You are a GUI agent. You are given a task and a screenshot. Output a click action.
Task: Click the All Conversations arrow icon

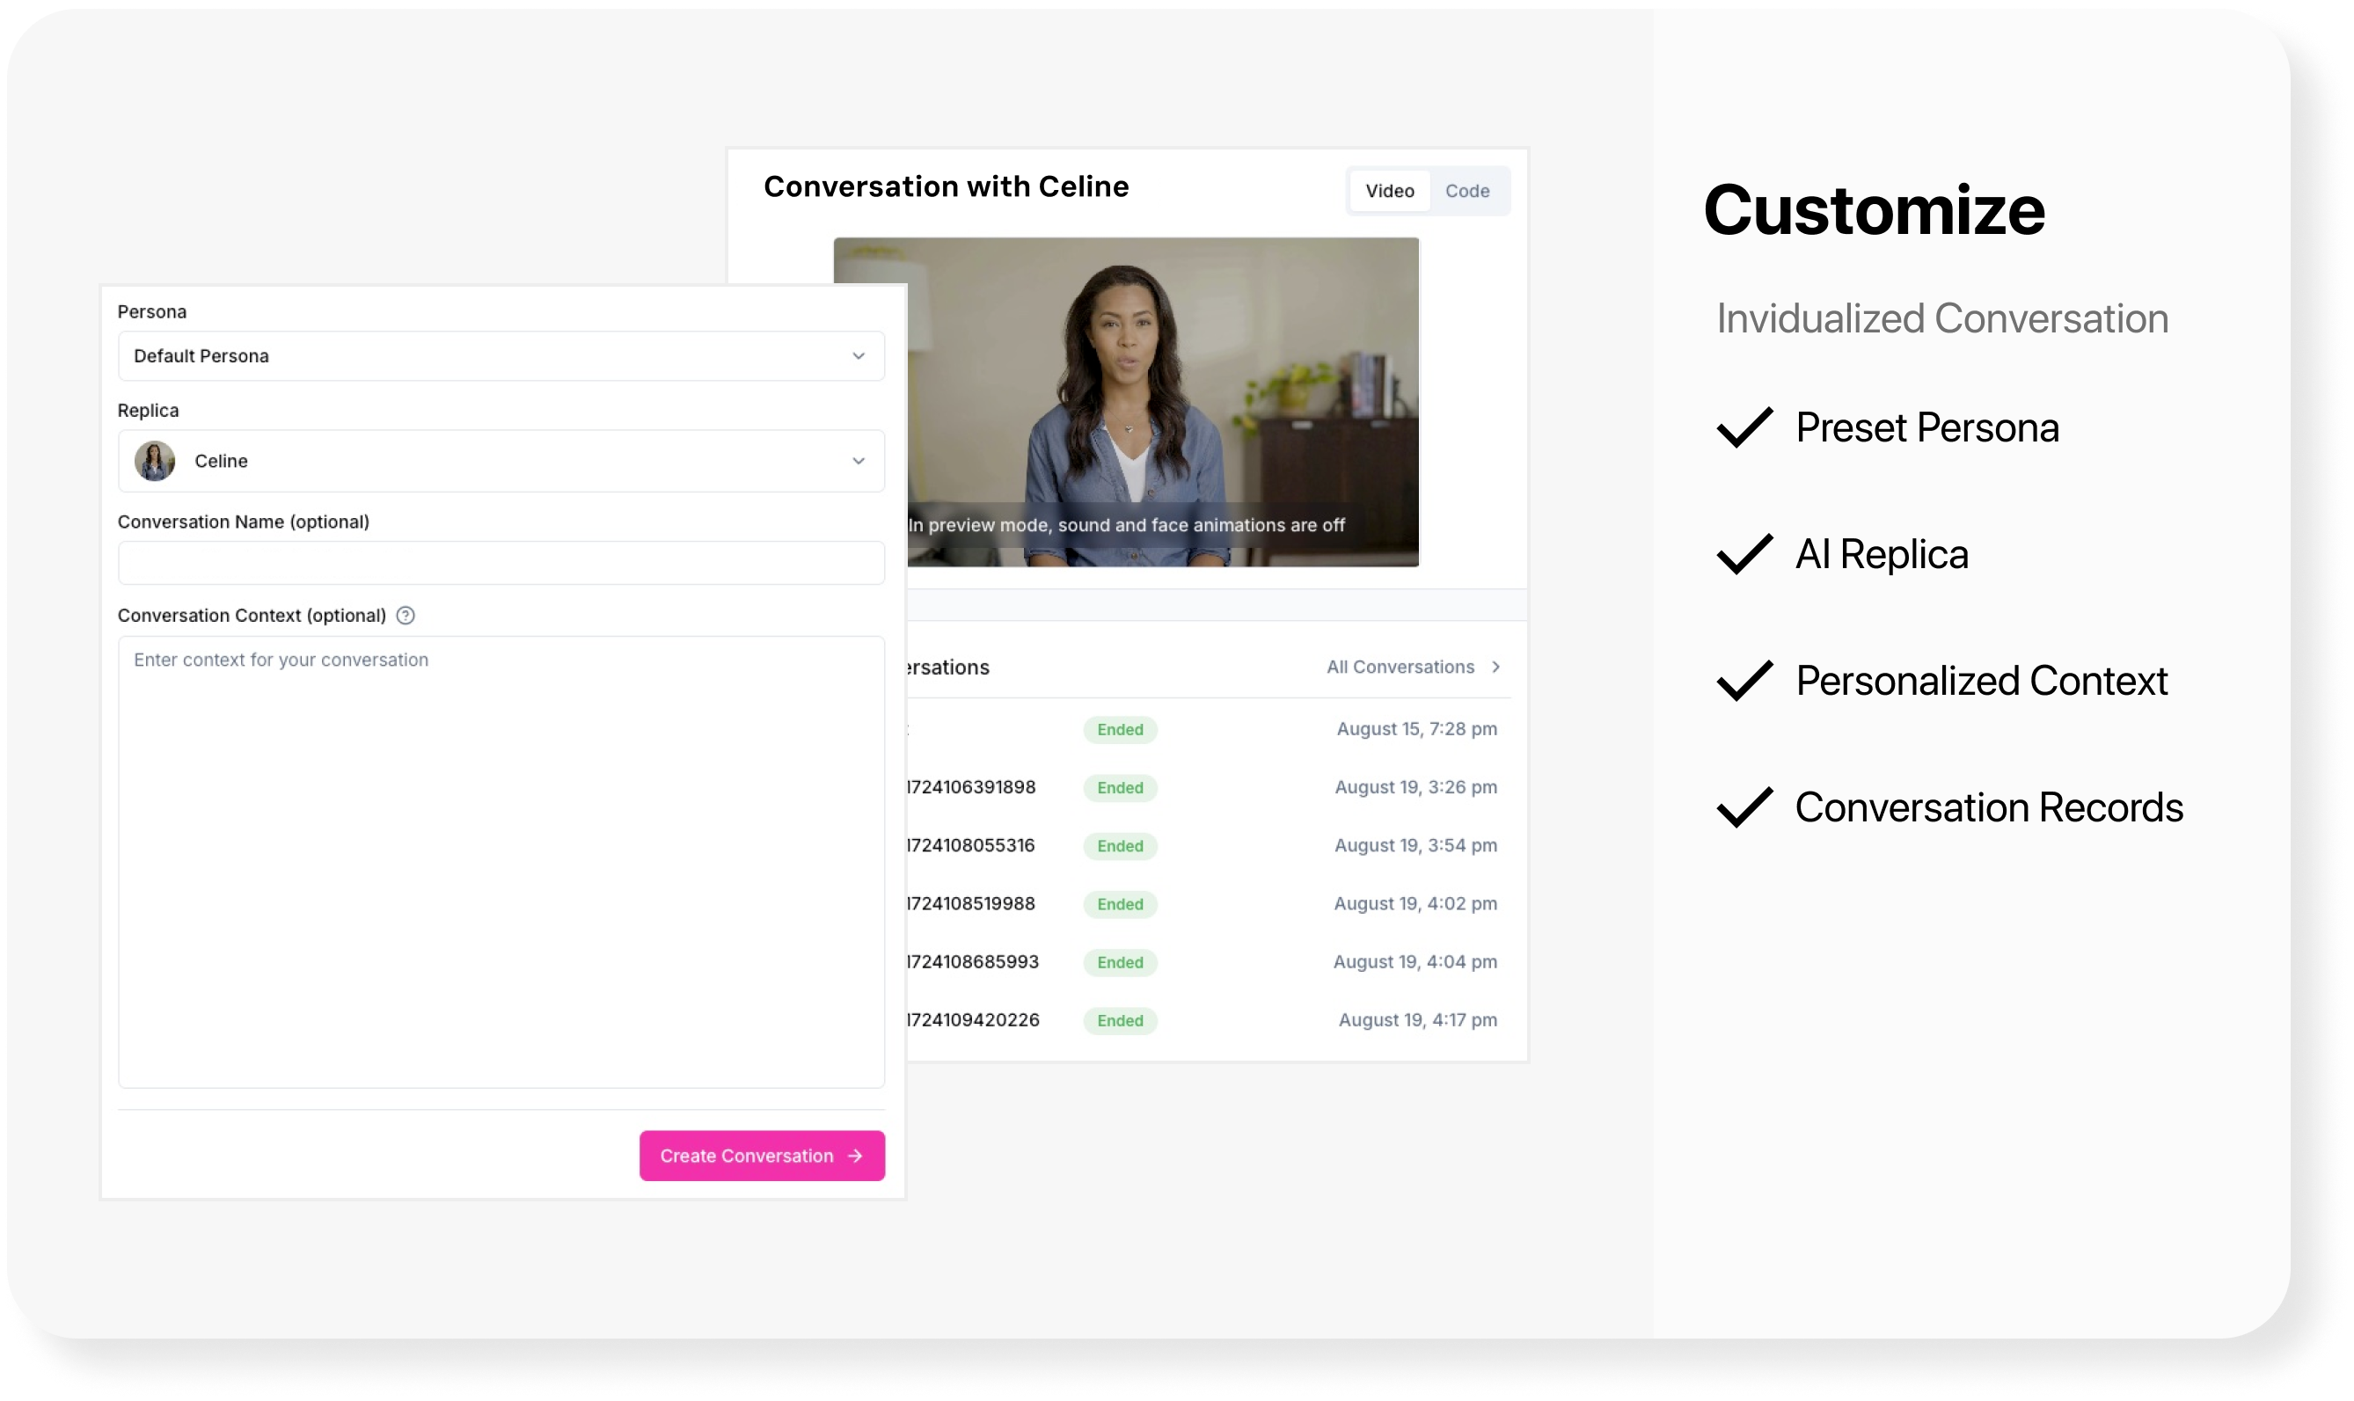1495,666
